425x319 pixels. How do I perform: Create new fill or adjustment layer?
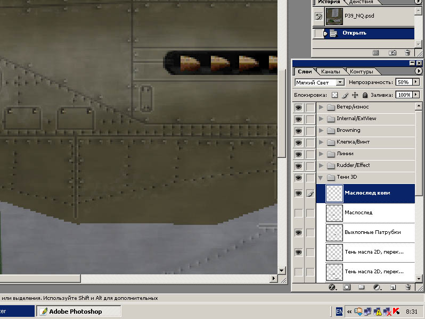377,287
